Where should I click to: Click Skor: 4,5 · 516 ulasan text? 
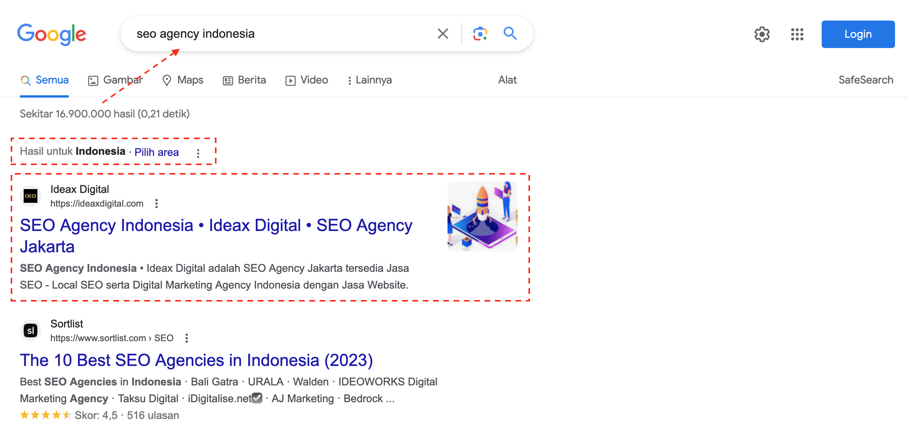pos(127,415)
